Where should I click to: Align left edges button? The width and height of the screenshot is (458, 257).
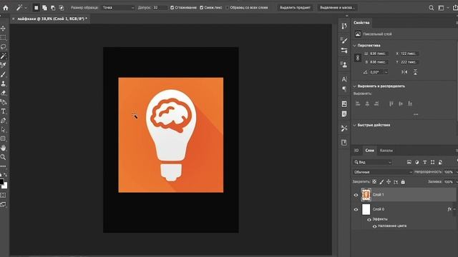point(358,104)
